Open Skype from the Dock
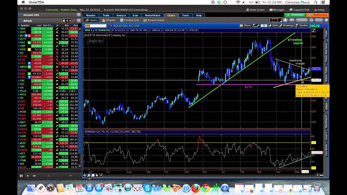The image size is (347, 195). pyautogui.click(x=147, y=188)
